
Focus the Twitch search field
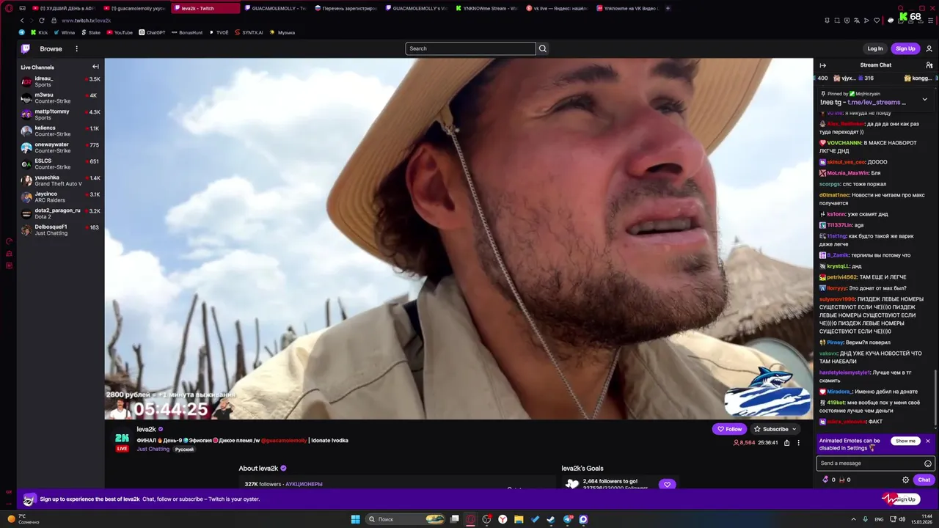click(470, 48)
